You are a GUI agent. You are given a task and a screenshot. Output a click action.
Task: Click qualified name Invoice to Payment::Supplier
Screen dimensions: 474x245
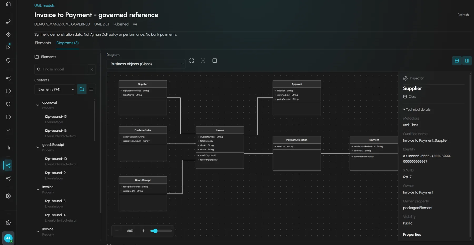click(x=425, y=141)
